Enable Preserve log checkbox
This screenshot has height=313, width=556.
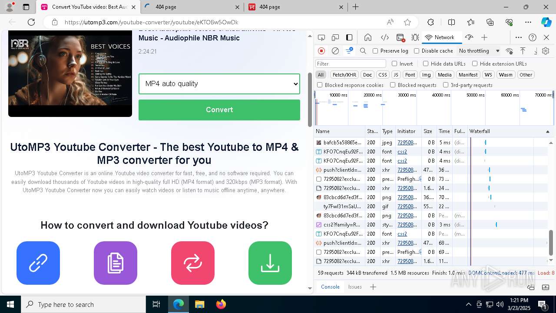click(375, 51)
